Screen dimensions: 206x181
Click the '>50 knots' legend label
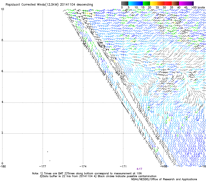[198, 8]
